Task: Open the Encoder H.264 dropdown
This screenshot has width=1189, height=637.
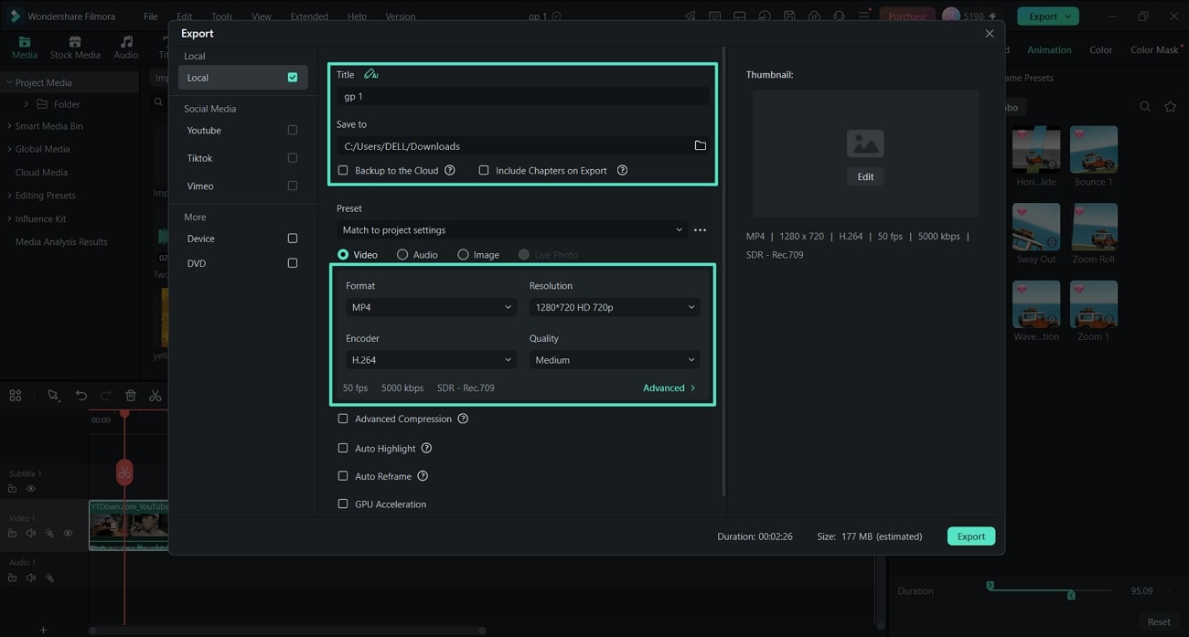Action: click(x=431, y=360)
